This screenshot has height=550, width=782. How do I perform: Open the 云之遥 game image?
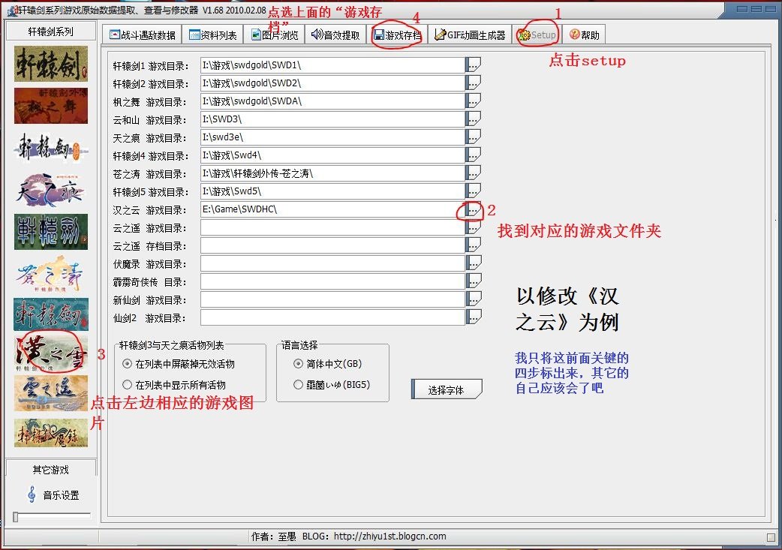(50, 392)
